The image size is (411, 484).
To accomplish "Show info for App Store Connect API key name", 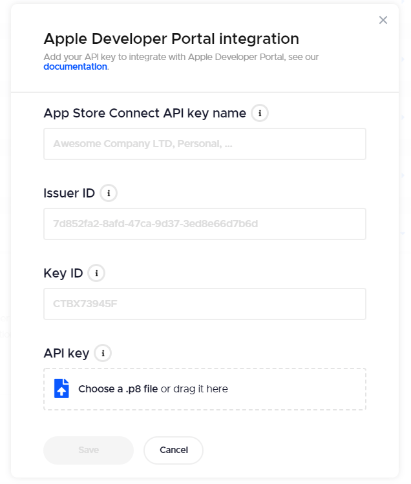I will (260, 113).
